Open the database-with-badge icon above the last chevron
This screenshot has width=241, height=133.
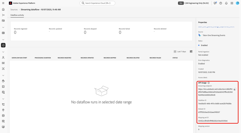tap(3, 92)
